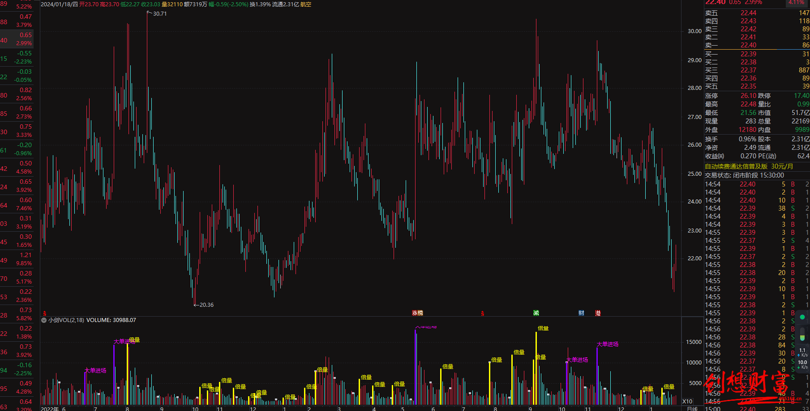Click the green dot floating widget
The image size is (810, 411).
pyautogui.click(x=802, y=317)
